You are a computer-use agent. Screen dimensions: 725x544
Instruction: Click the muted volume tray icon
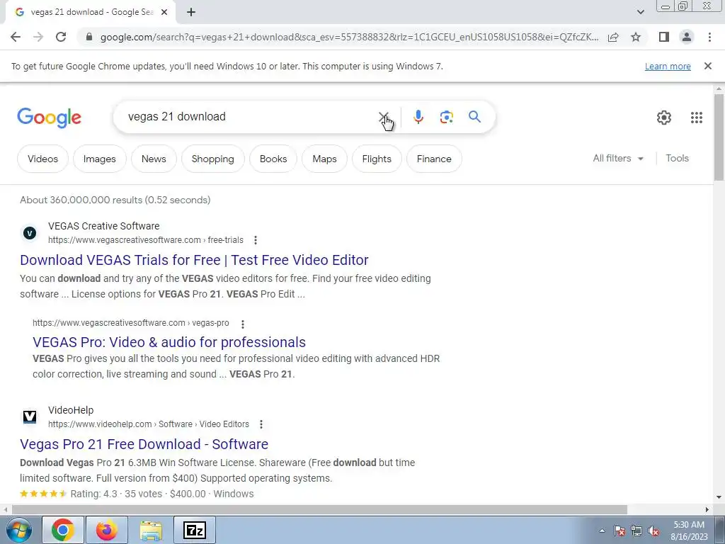653,531
